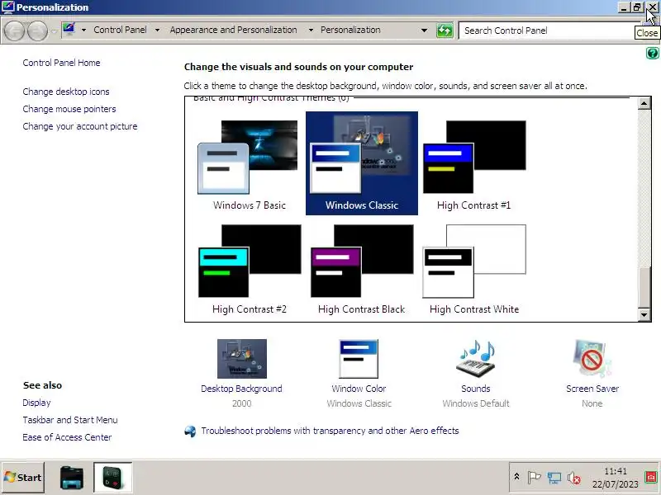Open Control Panel Home link
661x495 pixels.
pyautogui.click(x=61, y=63)
